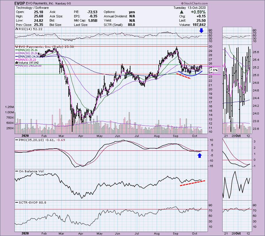Image resolution: width=265 pixels, height=236 pixels.
Task: Select the Prev Close value 25.35
Action: pyautogui.click(x=39, y=25)
